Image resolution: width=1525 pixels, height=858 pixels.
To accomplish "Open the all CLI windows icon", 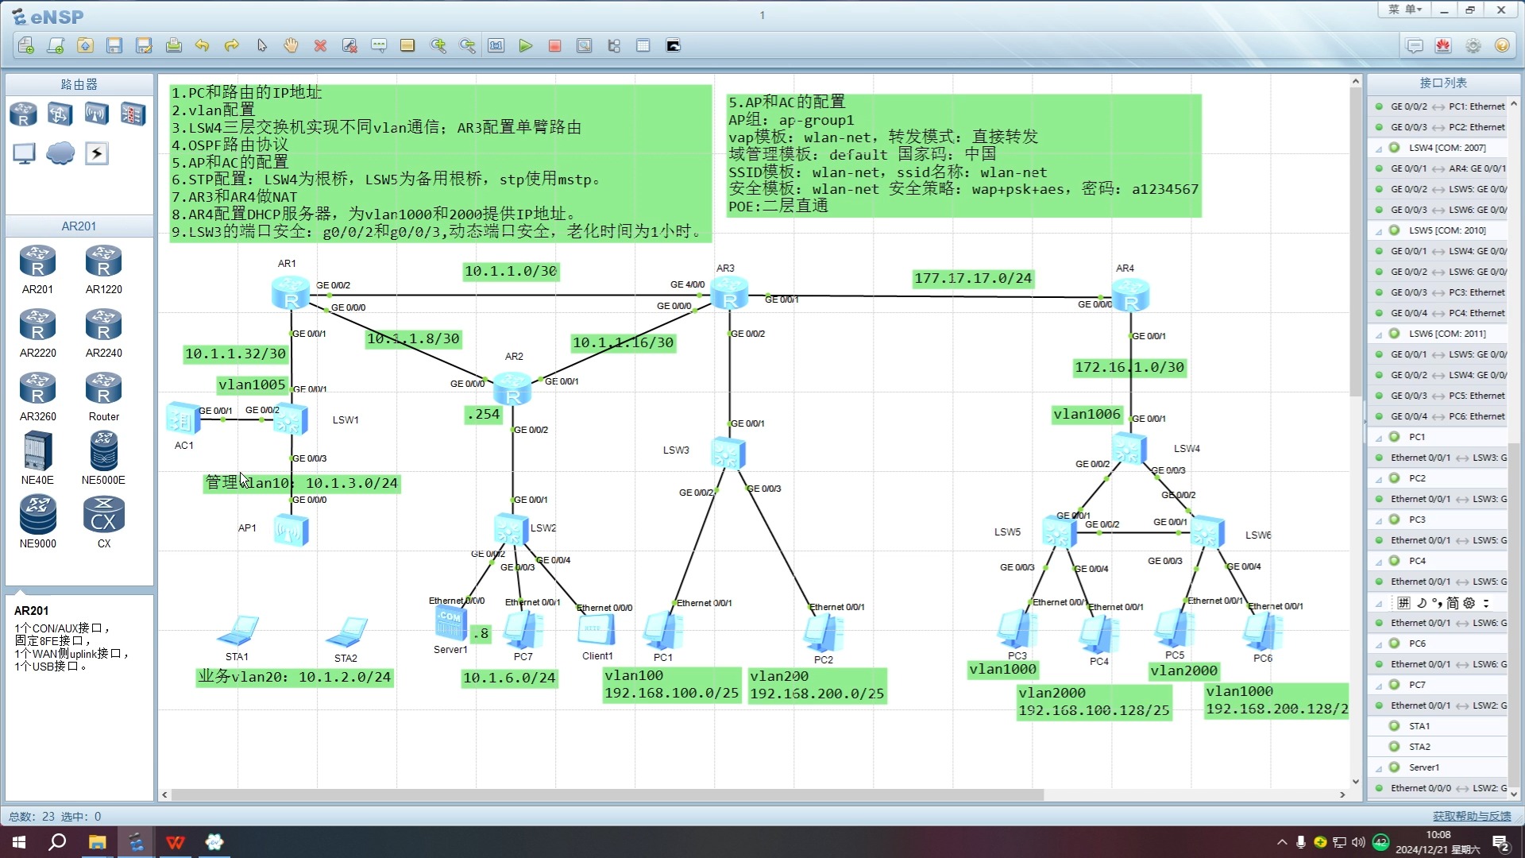I will pos(673,45).
